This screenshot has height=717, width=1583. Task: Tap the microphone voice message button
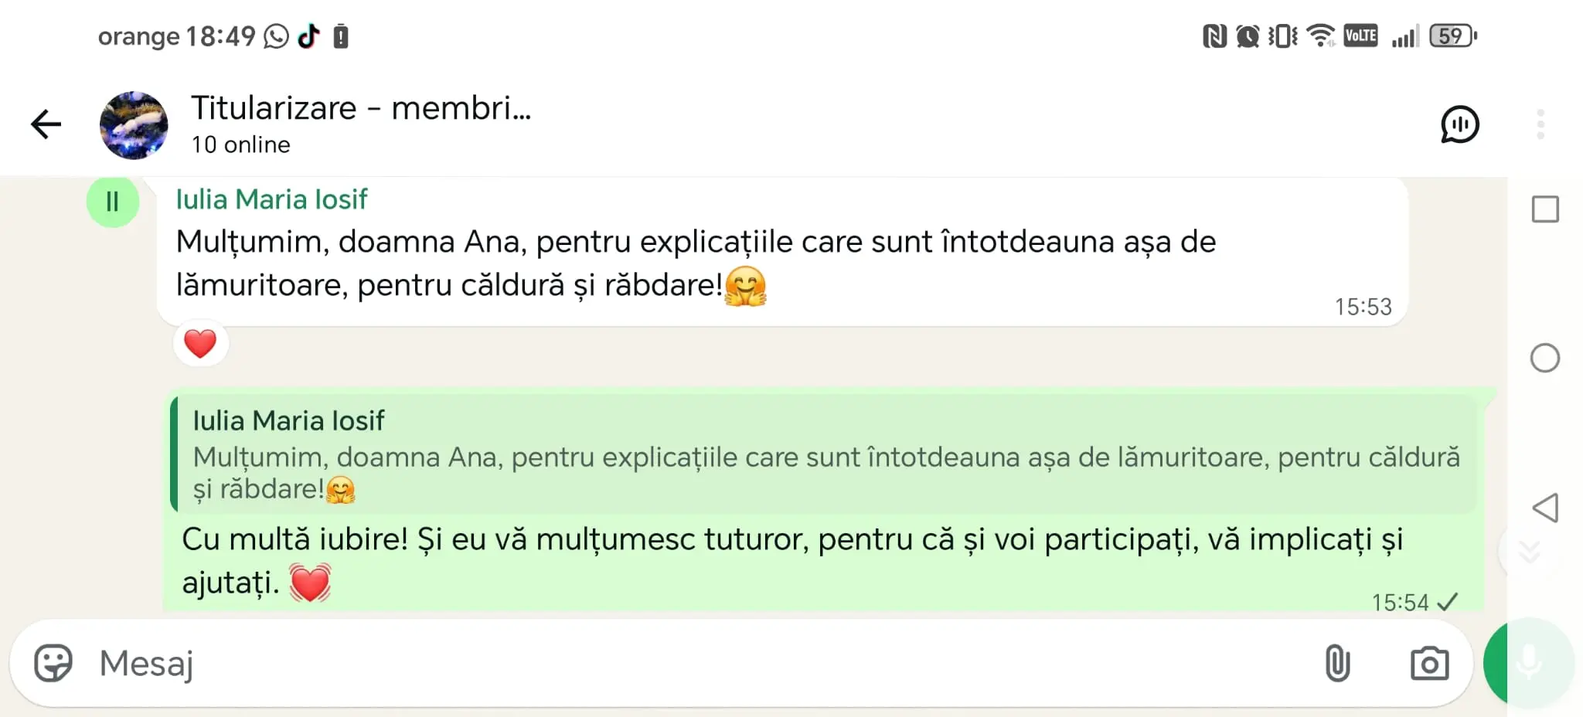1528,663
